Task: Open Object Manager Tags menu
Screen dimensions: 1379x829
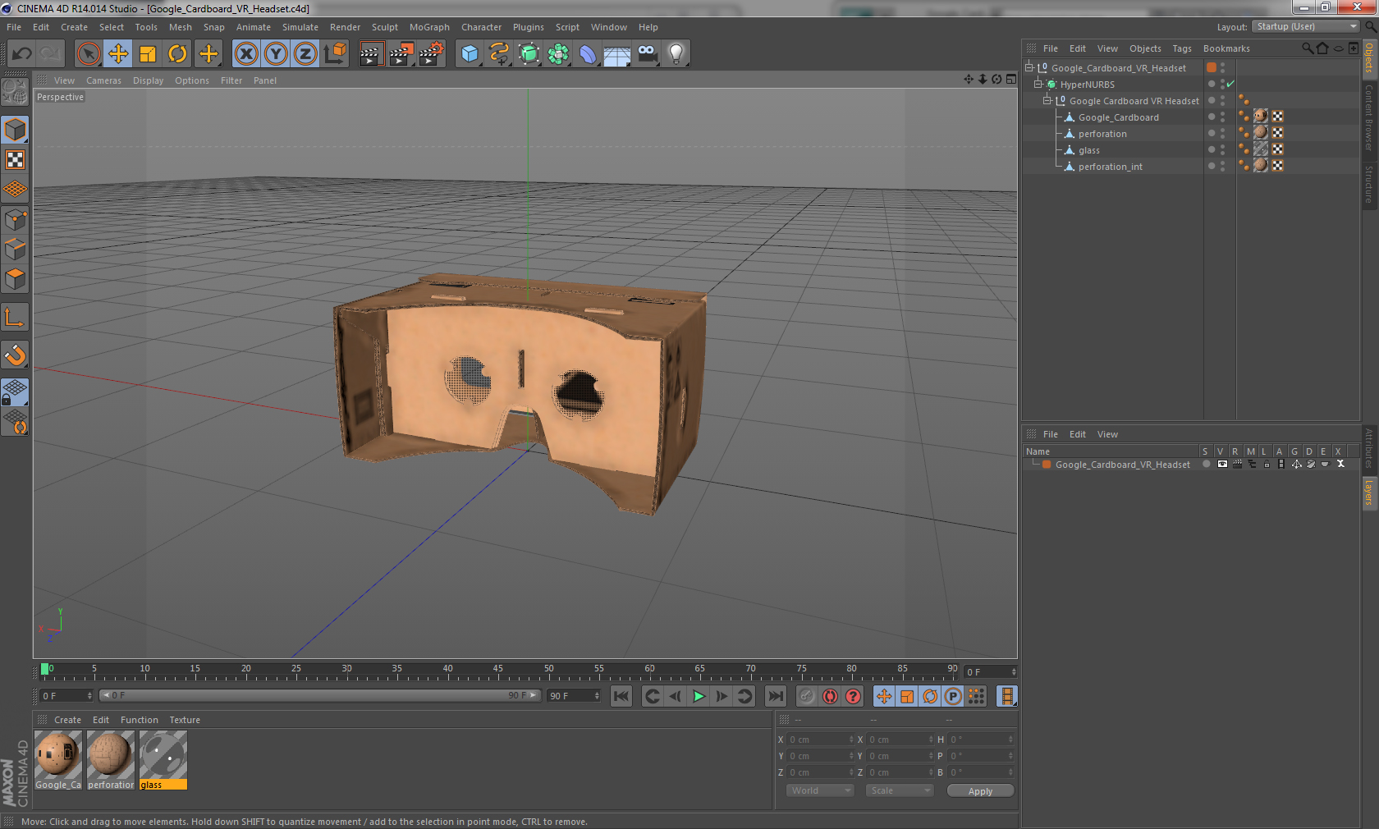Action: [1182, 48]
